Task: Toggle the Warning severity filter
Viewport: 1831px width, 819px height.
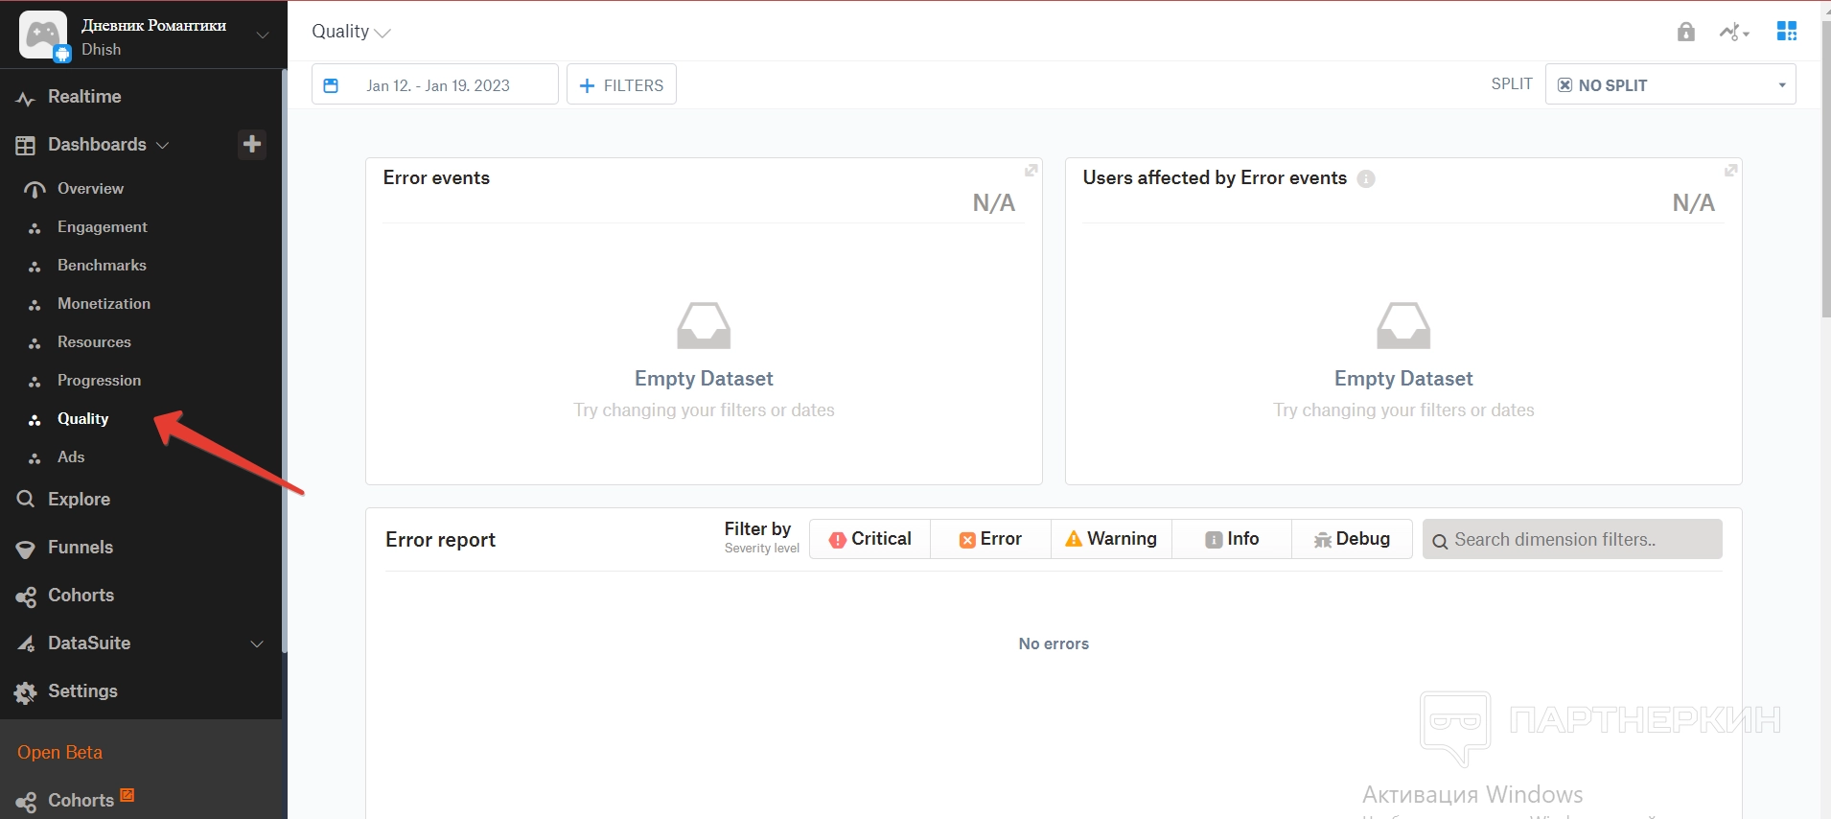Action: [1111, 539]
